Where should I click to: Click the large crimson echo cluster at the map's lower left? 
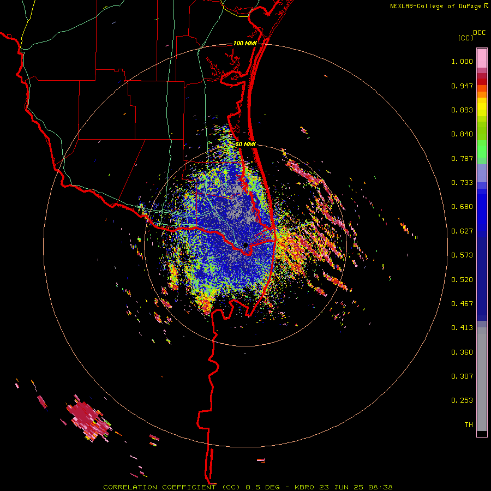[89, 418]
